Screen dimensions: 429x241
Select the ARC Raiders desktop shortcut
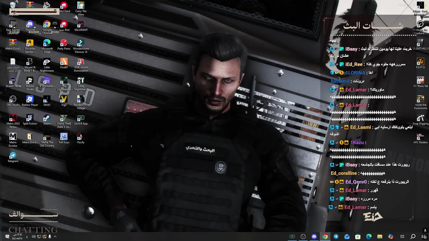[x=420, y=139]
